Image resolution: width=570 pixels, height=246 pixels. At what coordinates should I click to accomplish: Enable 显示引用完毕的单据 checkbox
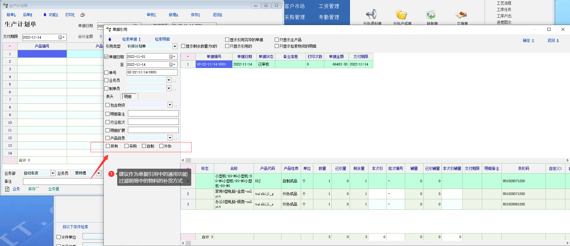(x=227, y=40)
